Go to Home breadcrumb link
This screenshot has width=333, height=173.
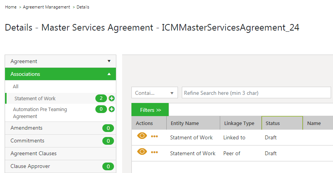click(10, 7)
